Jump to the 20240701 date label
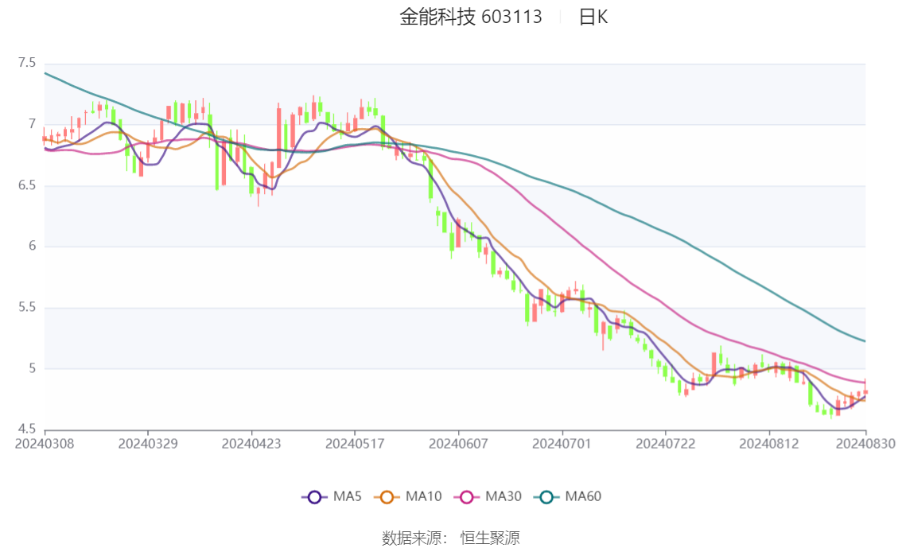Screen dimensions: 902x548 click(x=562, y=443)
